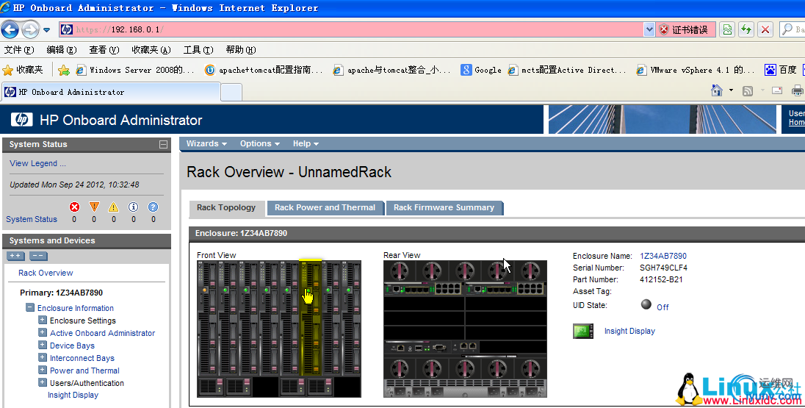Open Insight Display in the tree
Image resolution: width=805 pixels, height=408 pixels.
(x=73, y=396)
